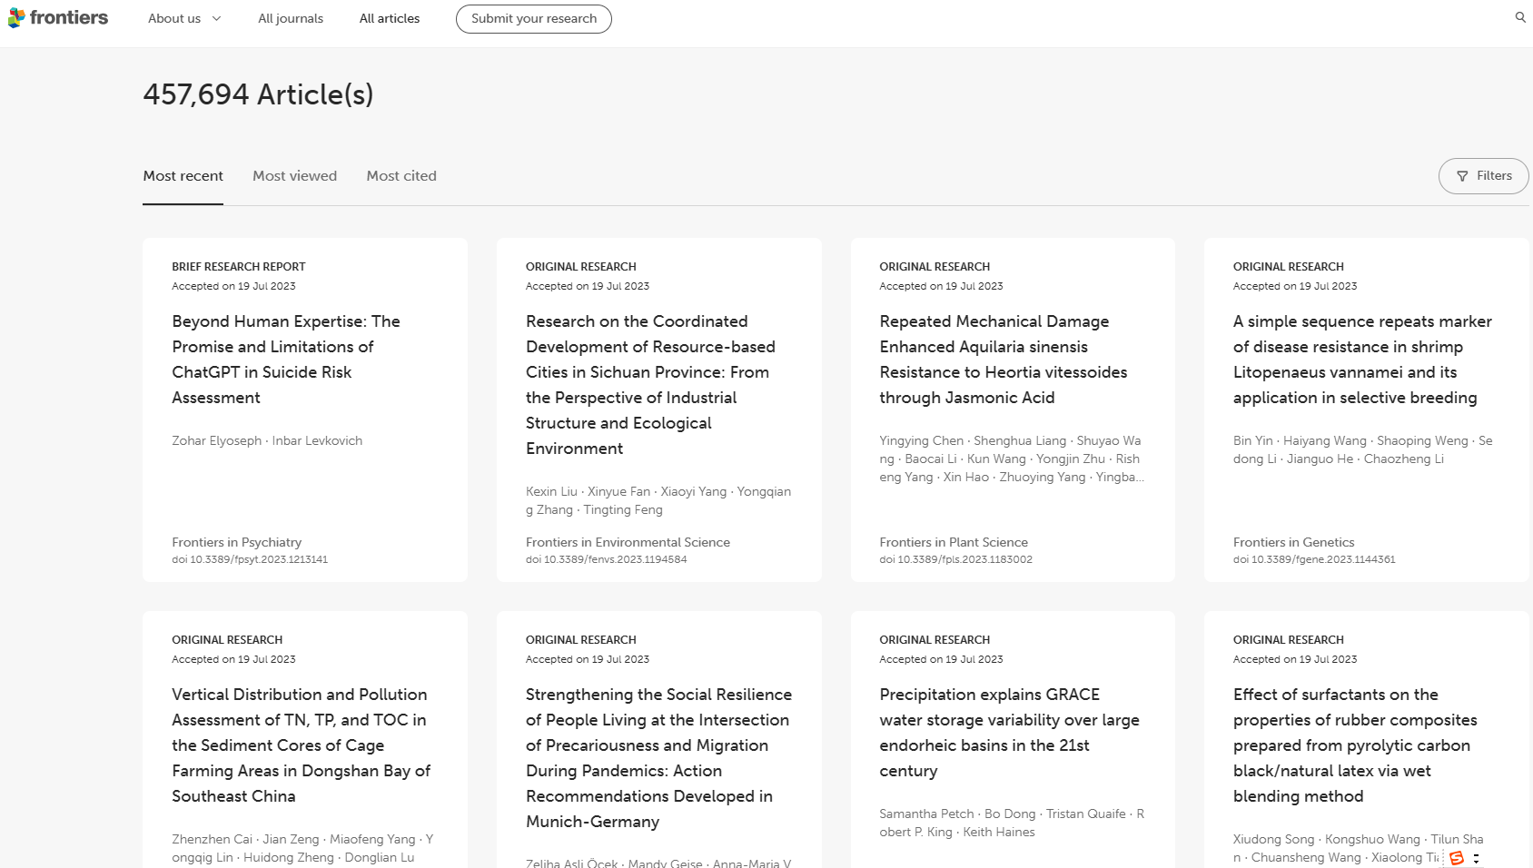Click author Samantha Petch
This screenshot has width=1533, height=868.
pos(926,814)
